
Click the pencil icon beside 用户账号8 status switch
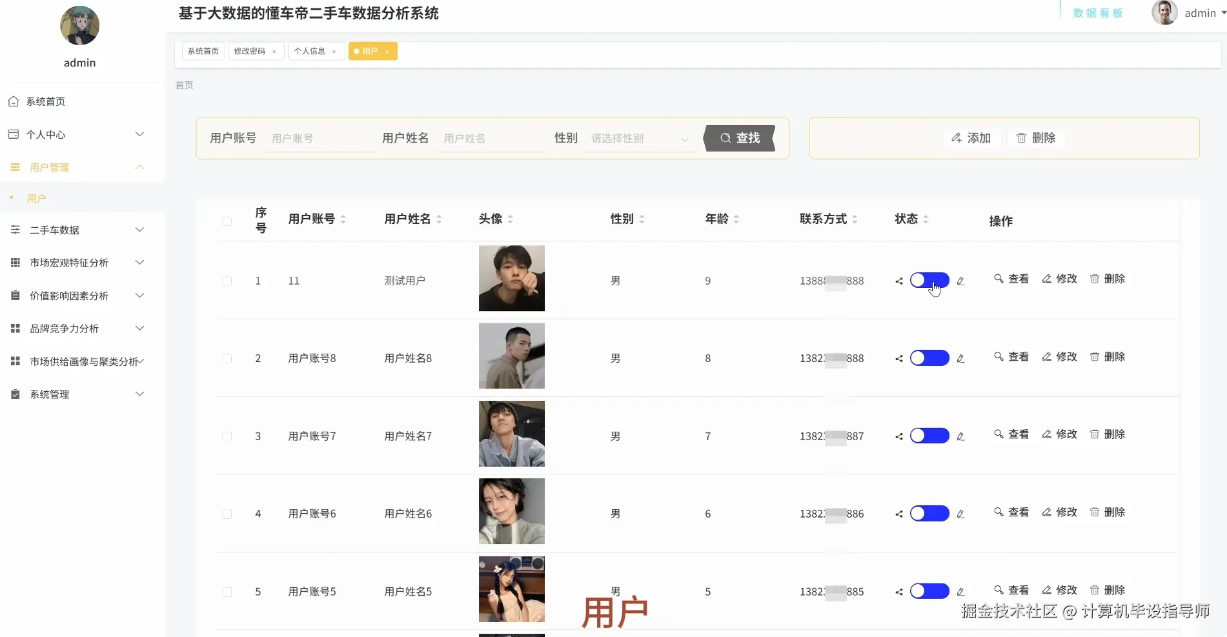point(960,359)
